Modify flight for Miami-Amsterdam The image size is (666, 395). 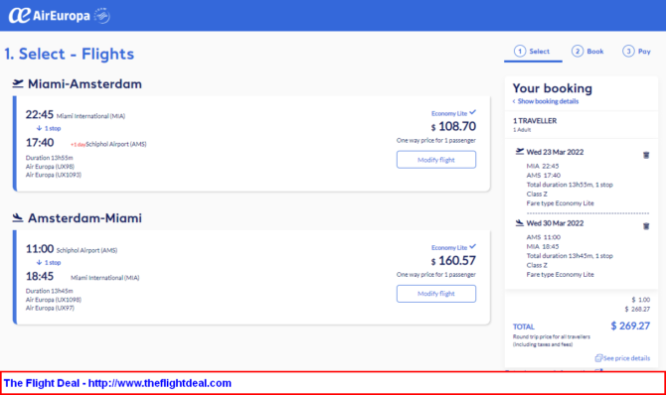click(x=436, y=160)
